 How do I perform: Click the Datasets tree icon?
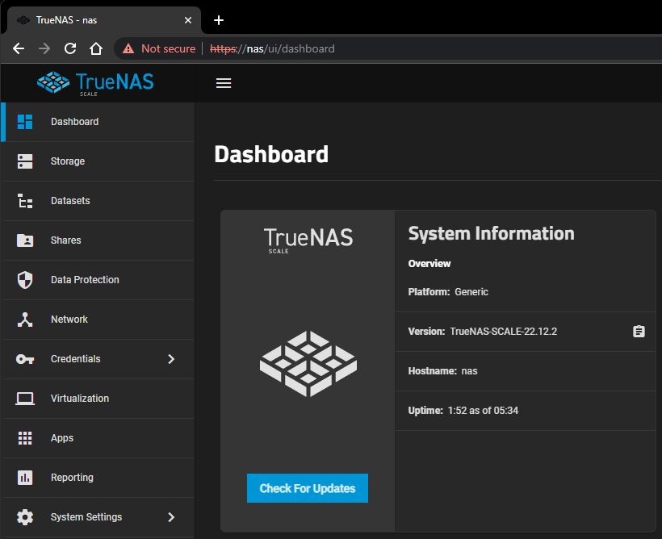(25, 201)
